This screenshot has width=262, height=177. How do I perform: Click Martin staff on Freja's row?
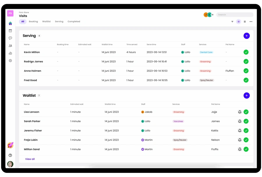147,140
